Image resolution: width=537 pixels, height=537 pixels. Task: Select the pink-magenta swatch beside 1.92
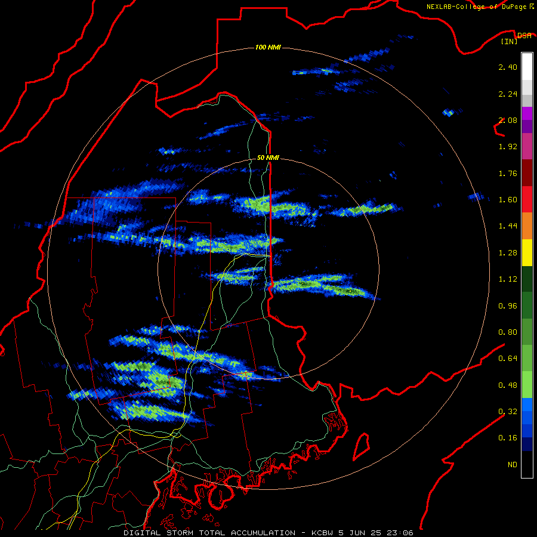(527, 146)
